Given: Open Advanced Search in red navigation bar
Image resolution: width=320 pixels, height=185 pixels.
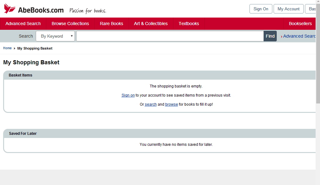Looking at the screenshot, I should click(x=23, y=24).
